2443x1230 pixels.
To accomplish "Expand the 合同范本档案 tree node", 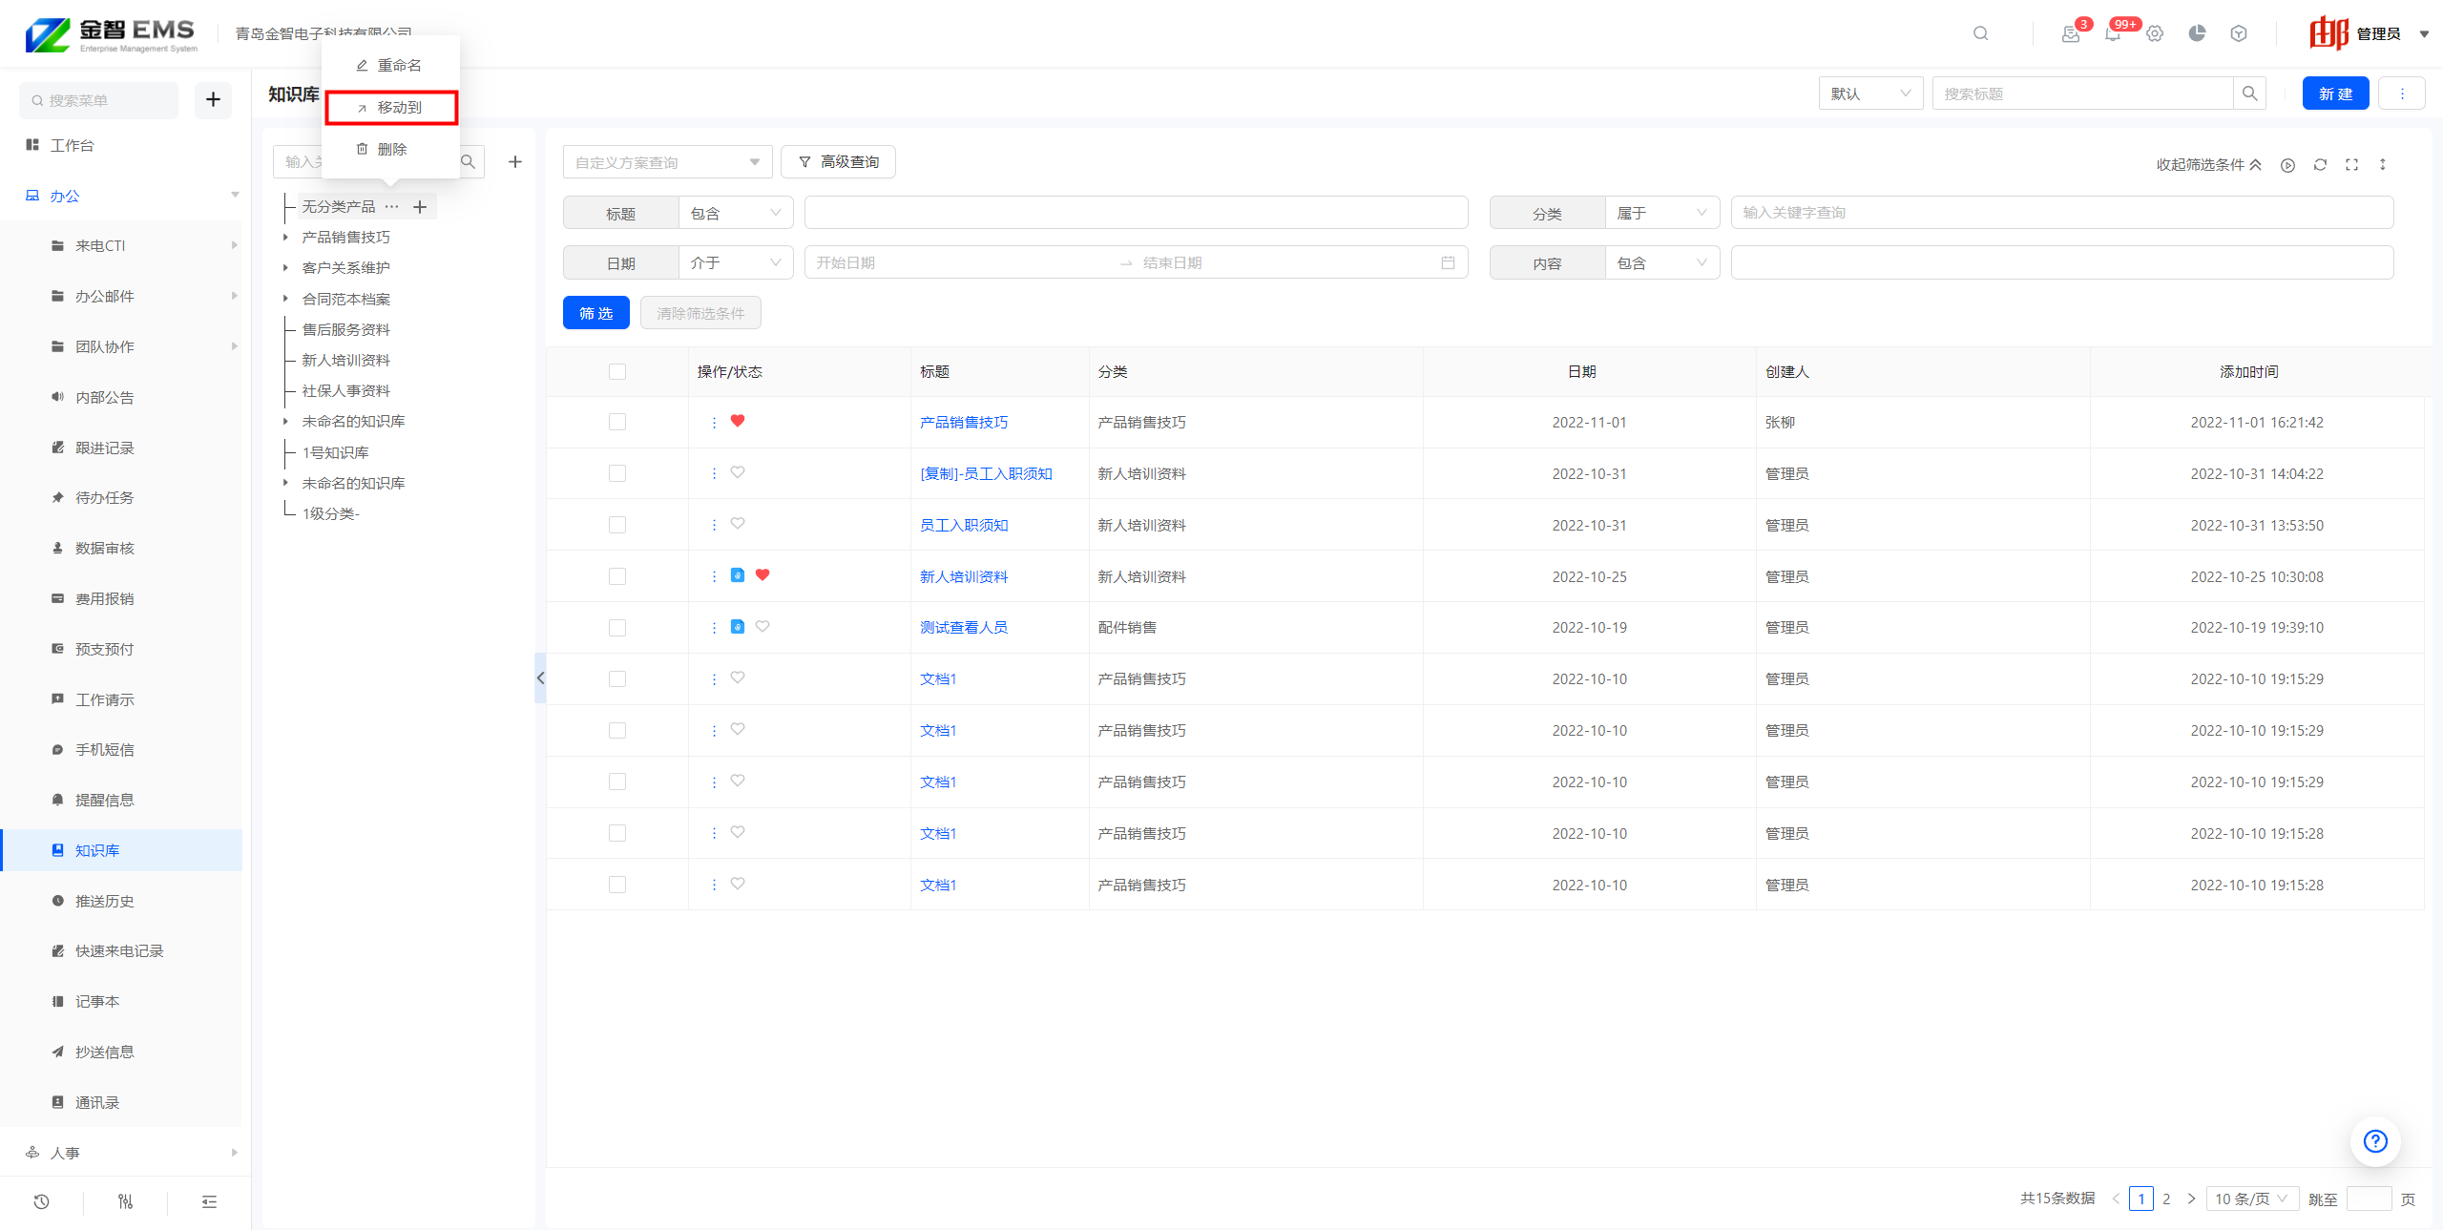I will coord(285,300).
